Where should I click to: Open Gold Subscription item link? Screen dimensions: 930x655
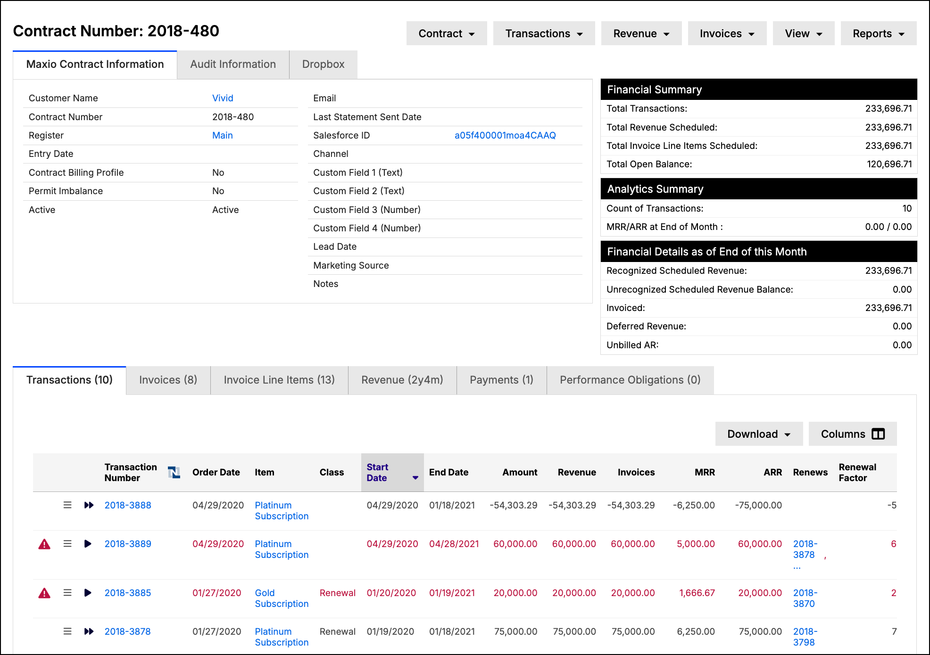pos(282,598)
